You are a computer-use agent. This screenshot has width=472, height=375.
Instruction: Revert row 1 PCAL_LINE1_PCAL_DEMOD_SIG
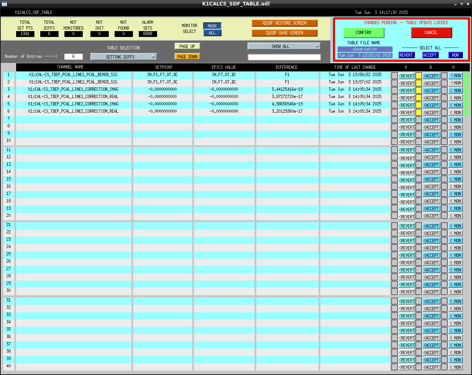(406, 76)
